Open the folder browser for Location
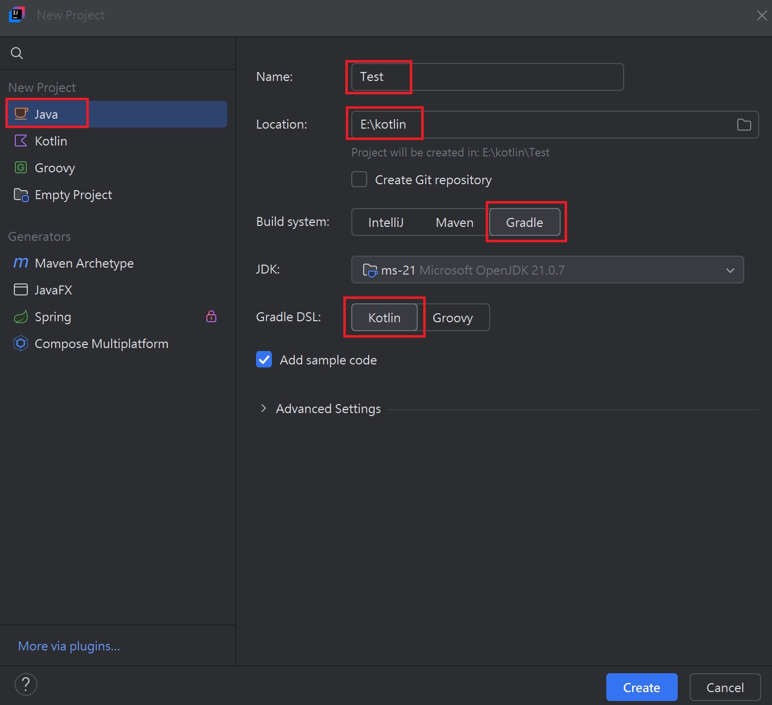Screen dimensions: 772x705 (x=744, y=125)
